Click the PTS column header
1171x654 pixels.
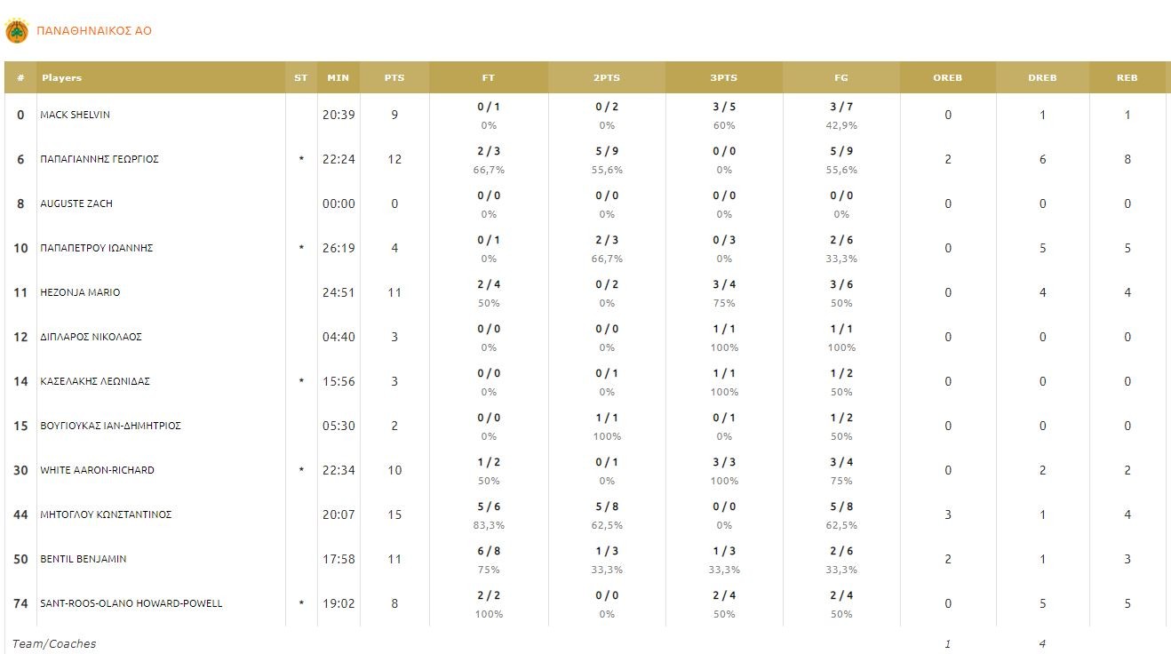394,77
